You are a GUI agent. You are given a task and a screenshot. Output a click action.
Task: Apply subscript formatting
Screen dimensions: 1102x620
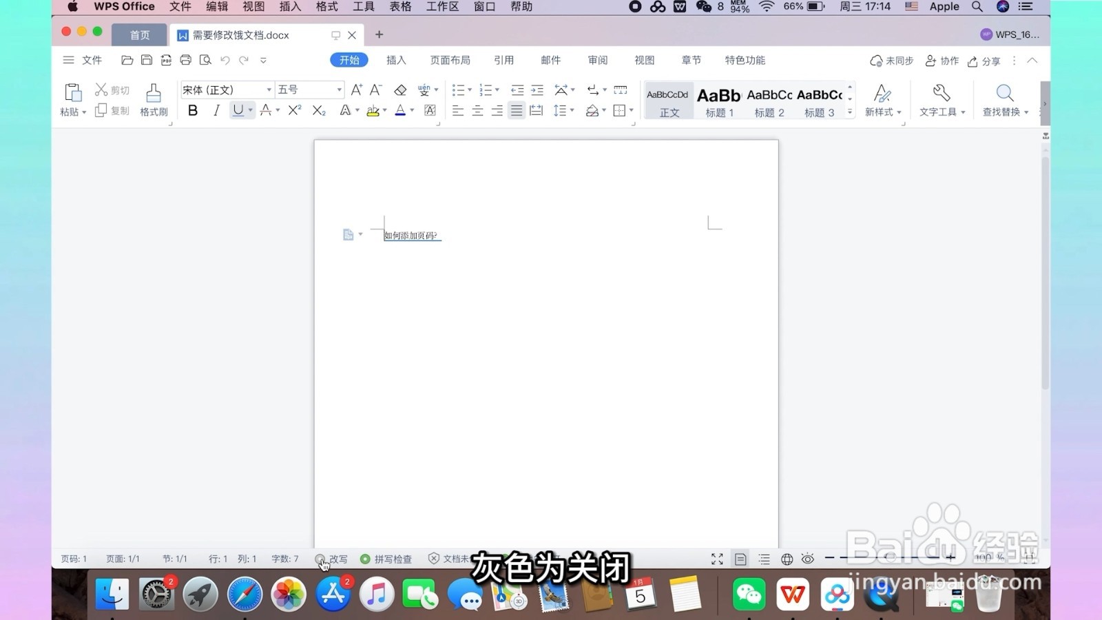coord(318,110)
